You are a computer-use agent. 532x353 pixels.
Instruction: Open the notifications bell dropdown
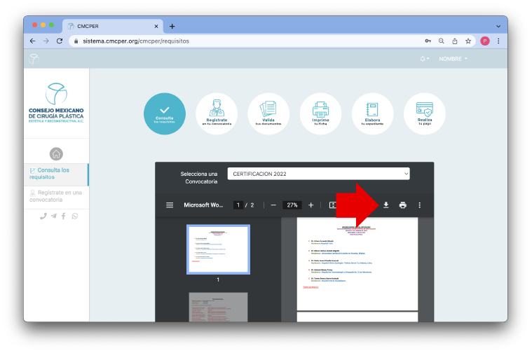tap(425, 59)
